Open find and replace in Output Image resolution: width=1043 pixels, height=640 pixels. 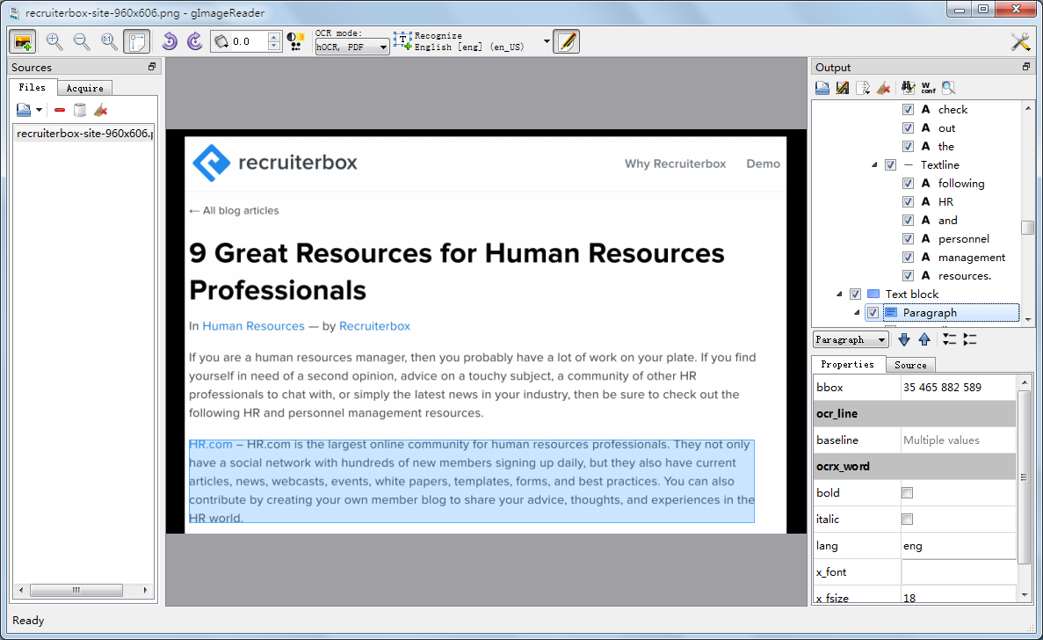[908, 88]
